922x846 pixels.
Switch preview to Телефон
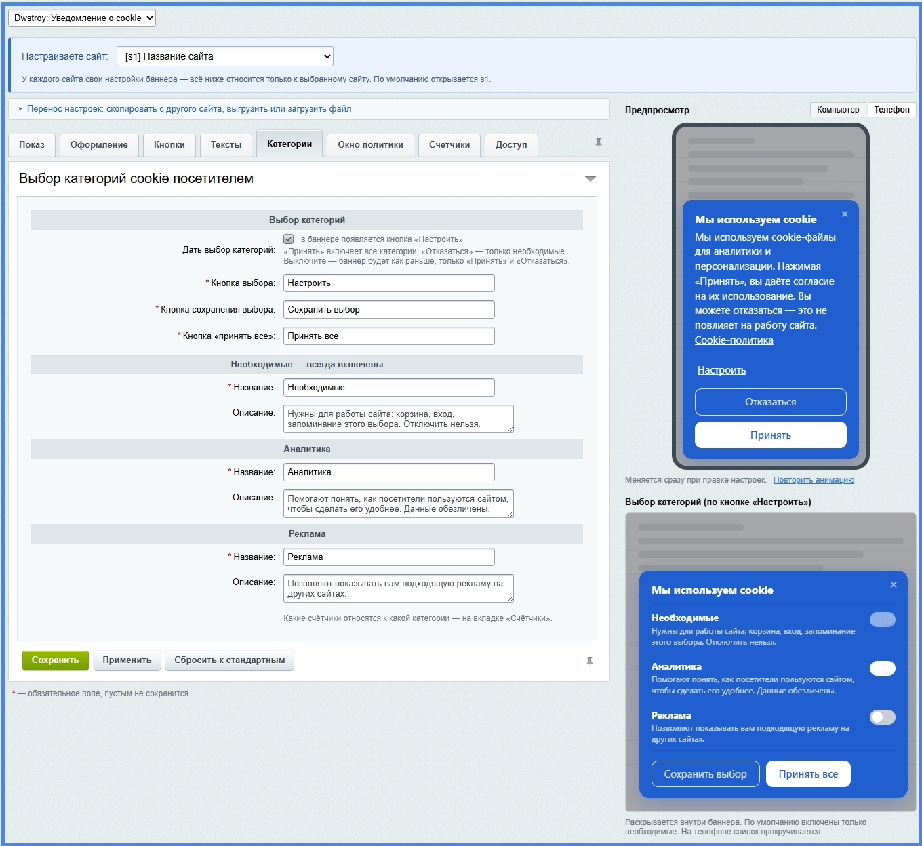pyautogui.click(x=892, y=110)
